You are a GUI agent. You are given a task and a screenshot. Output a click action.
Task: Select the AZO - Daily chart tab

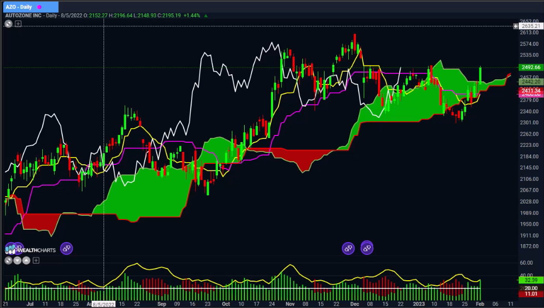pos(30,7)
